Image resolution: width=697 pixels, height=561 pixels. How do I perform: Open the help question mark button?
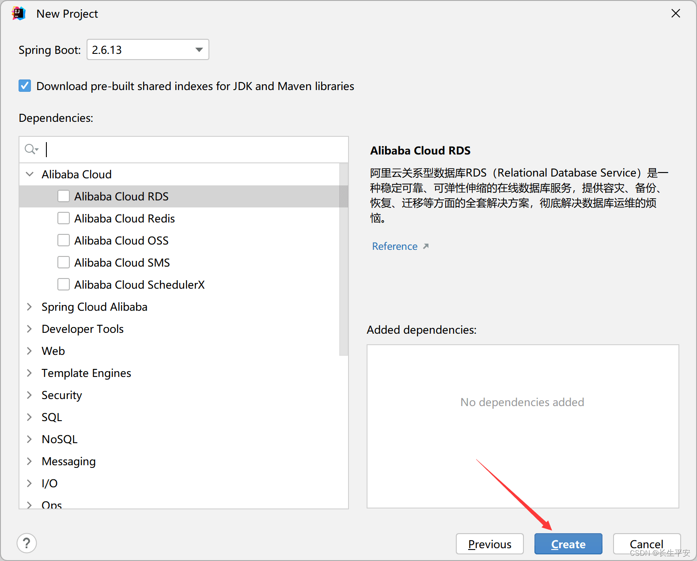pos(27,543)
